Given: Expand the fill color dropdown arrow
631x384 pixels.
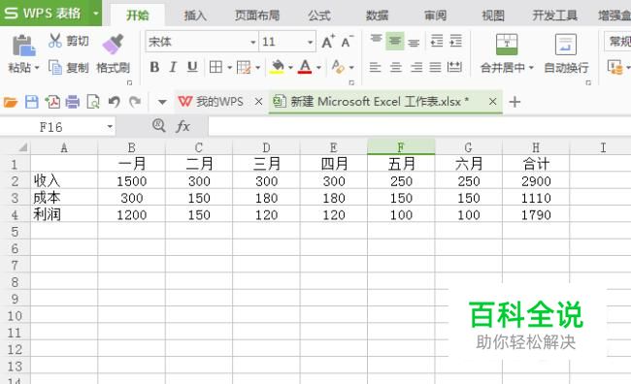Looking at the screenshot, I should 290,67.
